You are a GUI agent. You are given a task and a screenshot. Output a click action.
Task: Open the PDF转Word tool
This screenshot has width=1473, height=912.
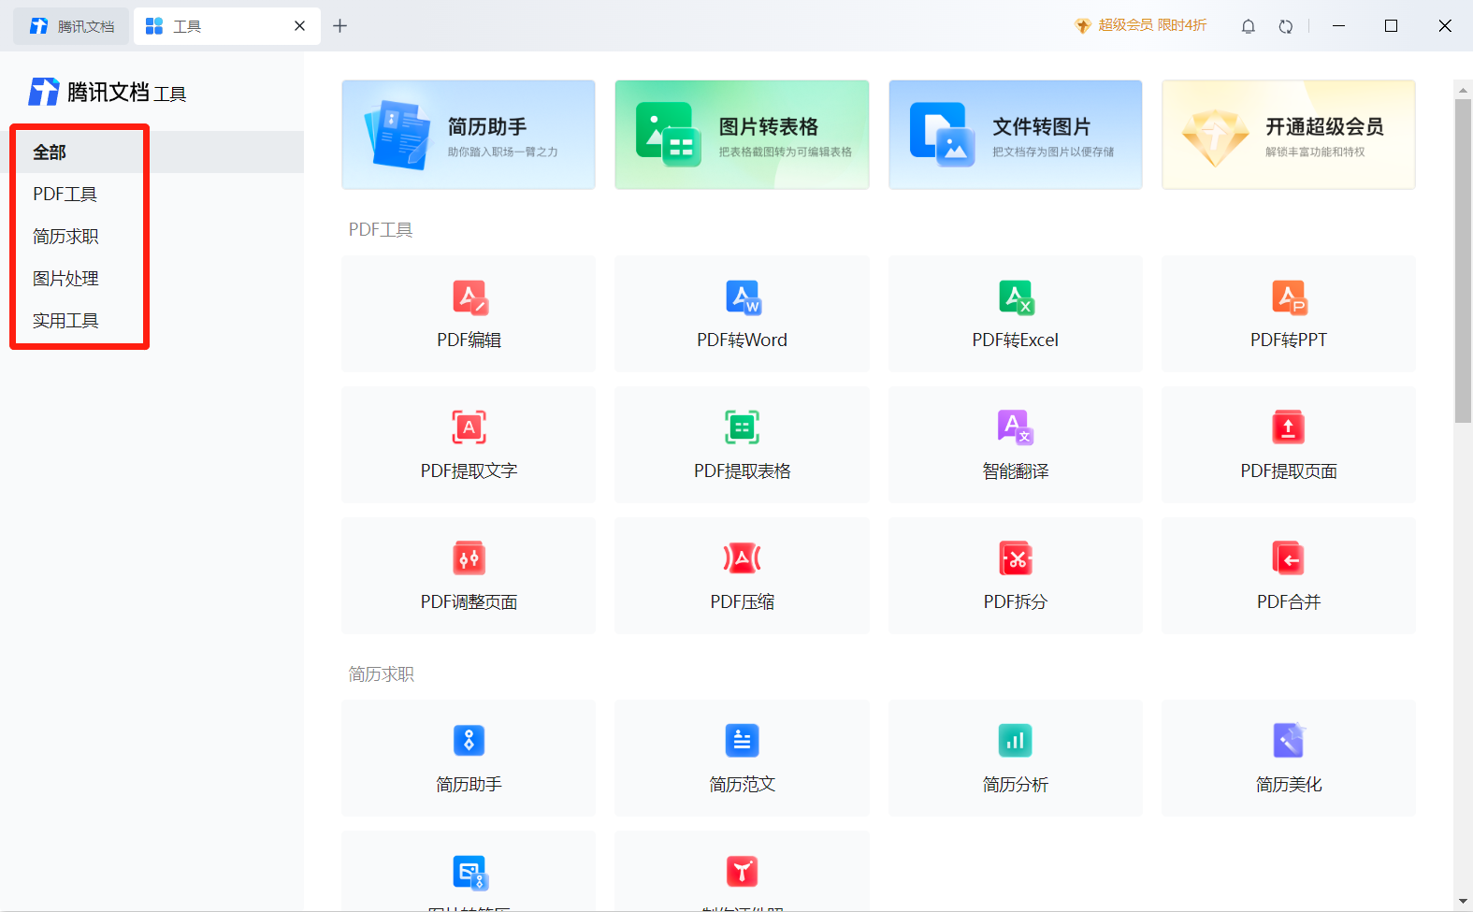click(x=742, y=314)
